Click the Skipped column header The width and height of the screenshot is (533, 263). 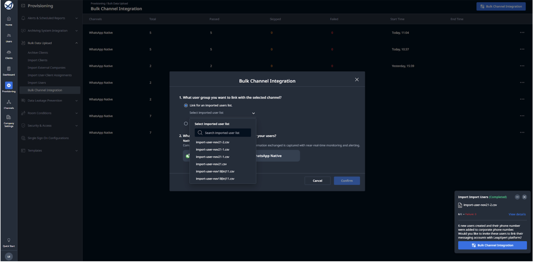click(275, 19)
